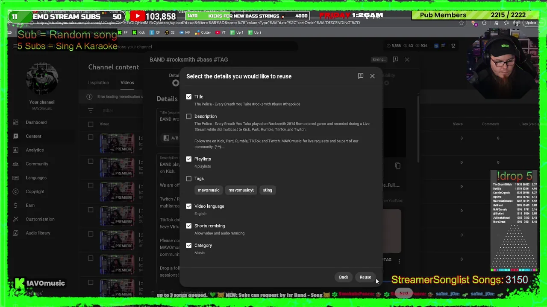Open the FP bookmark

(123, 32)
